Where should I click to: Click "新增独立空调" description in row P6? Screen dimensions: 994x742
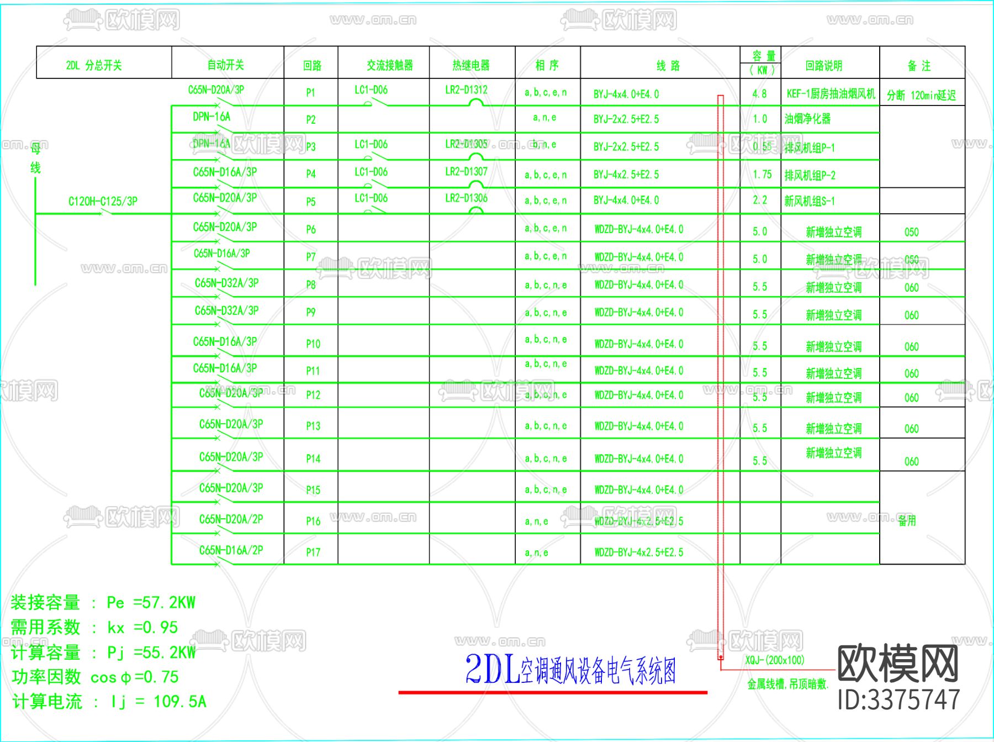click(x=834, y=232)
